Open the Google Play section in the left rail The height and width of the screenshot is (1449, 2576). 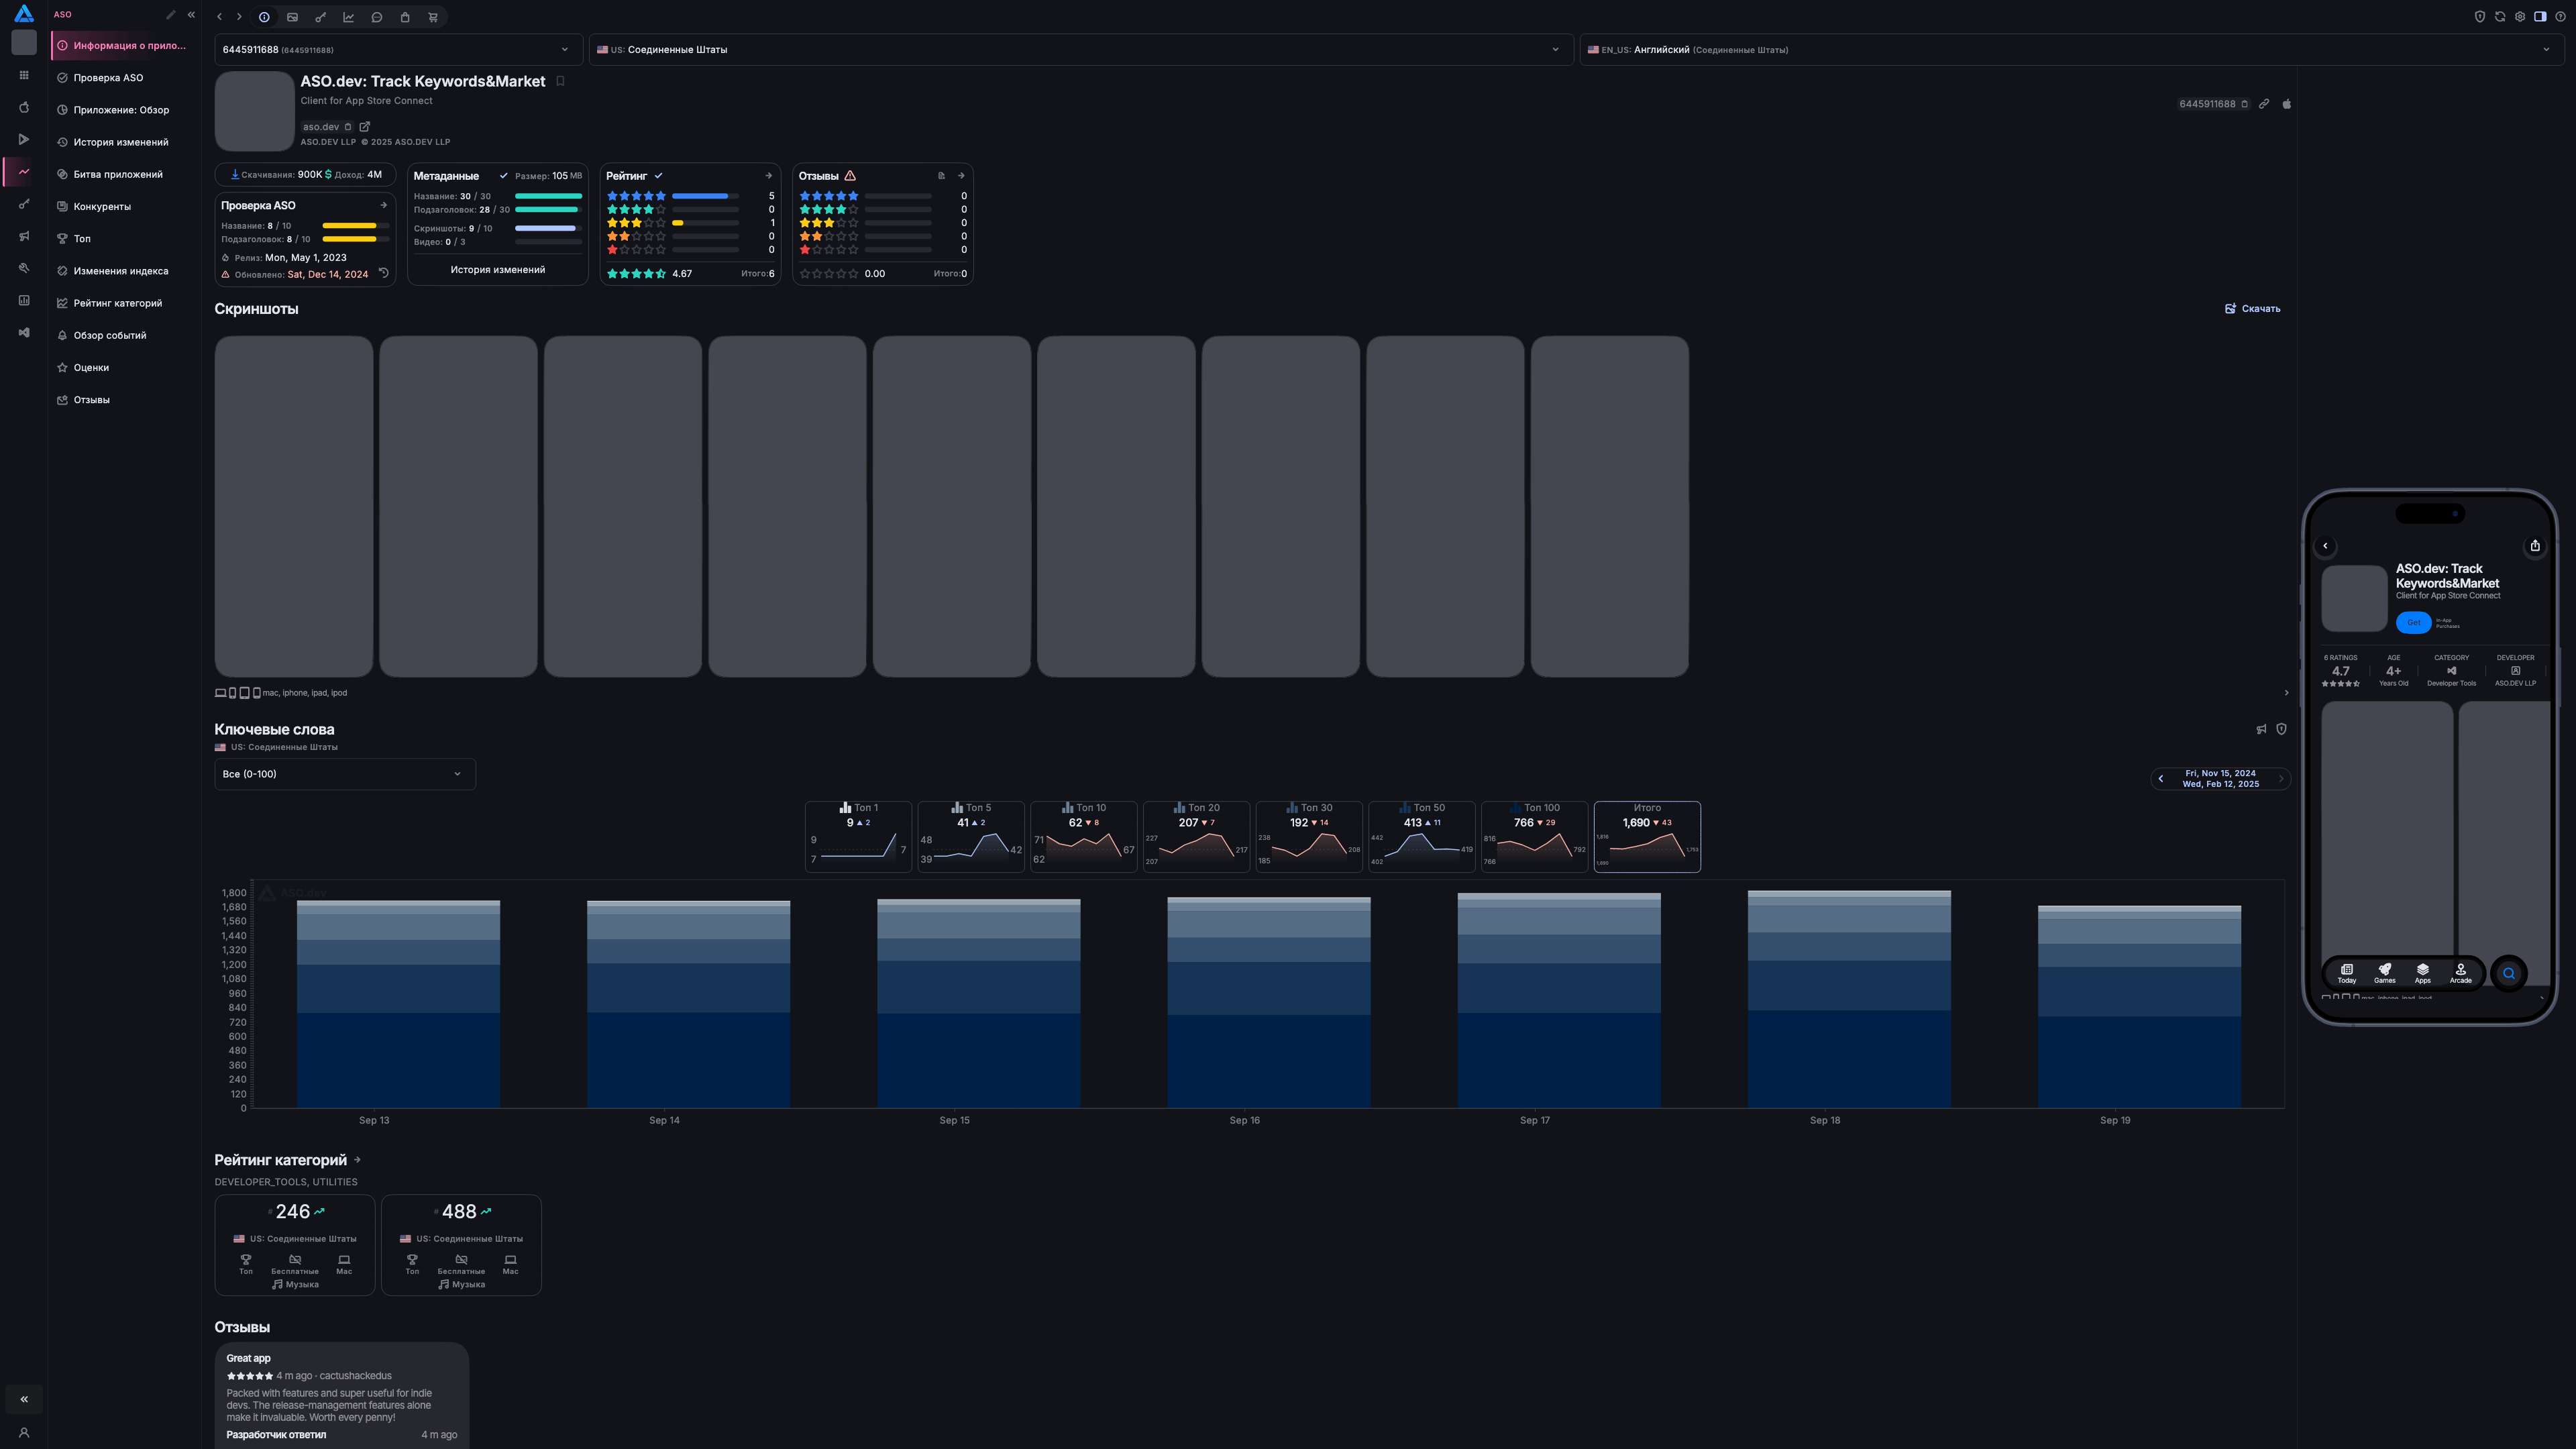24,139
